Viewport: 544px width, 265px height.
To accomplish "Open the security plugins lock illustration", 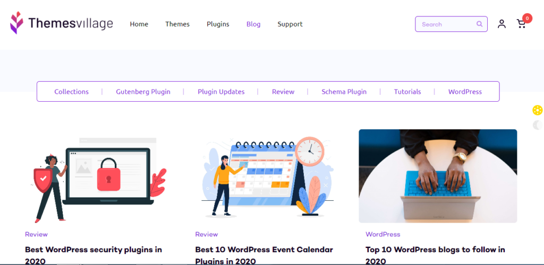I will 98,180.
